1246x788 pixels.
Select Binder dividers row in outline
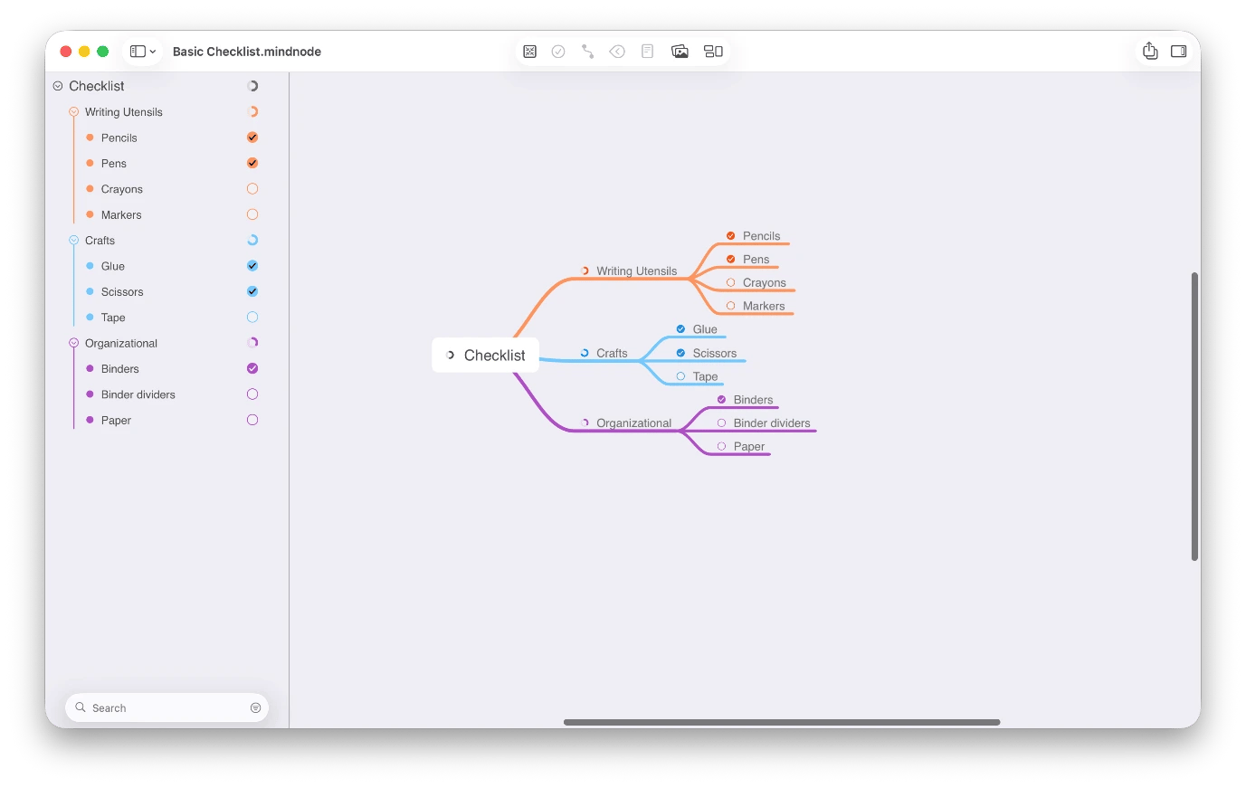[166, 394]
